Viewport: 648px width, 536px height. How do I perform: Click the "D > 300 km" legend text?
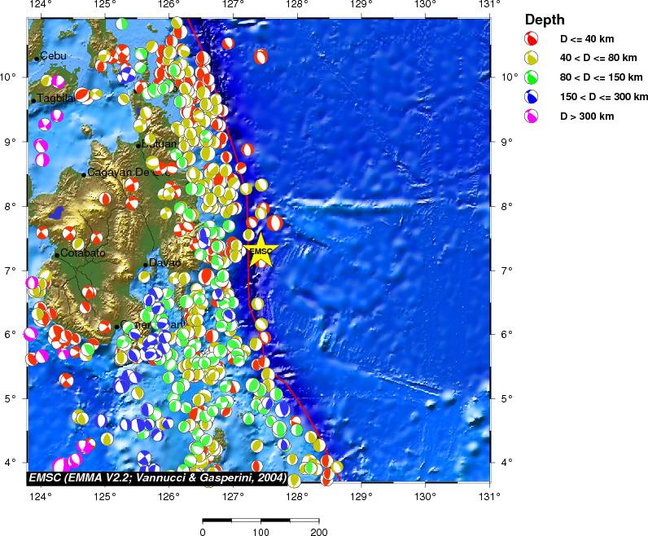(x=586, y=116)
